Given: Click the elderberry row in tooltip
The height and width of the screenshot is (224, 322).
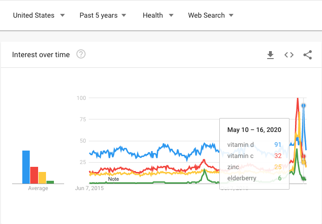Looking at the screenshot, I should [254, 178].
